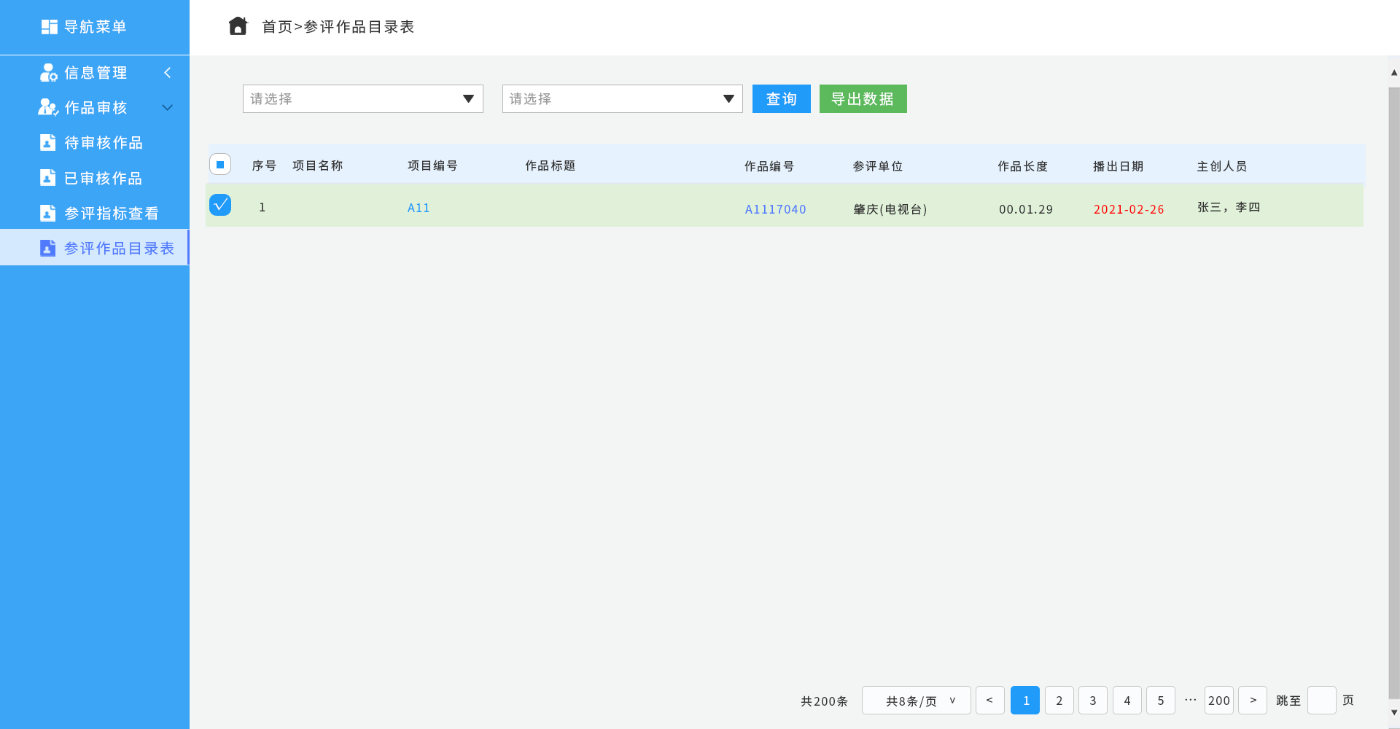The height and width of the screenshot is (729, 1400).
Task: Click the 跳至 page number input field
Action: pos(1321,701)
